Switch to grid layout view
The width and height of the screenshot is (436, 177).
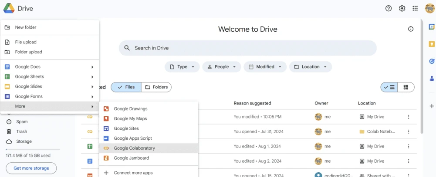click(406, 87)
